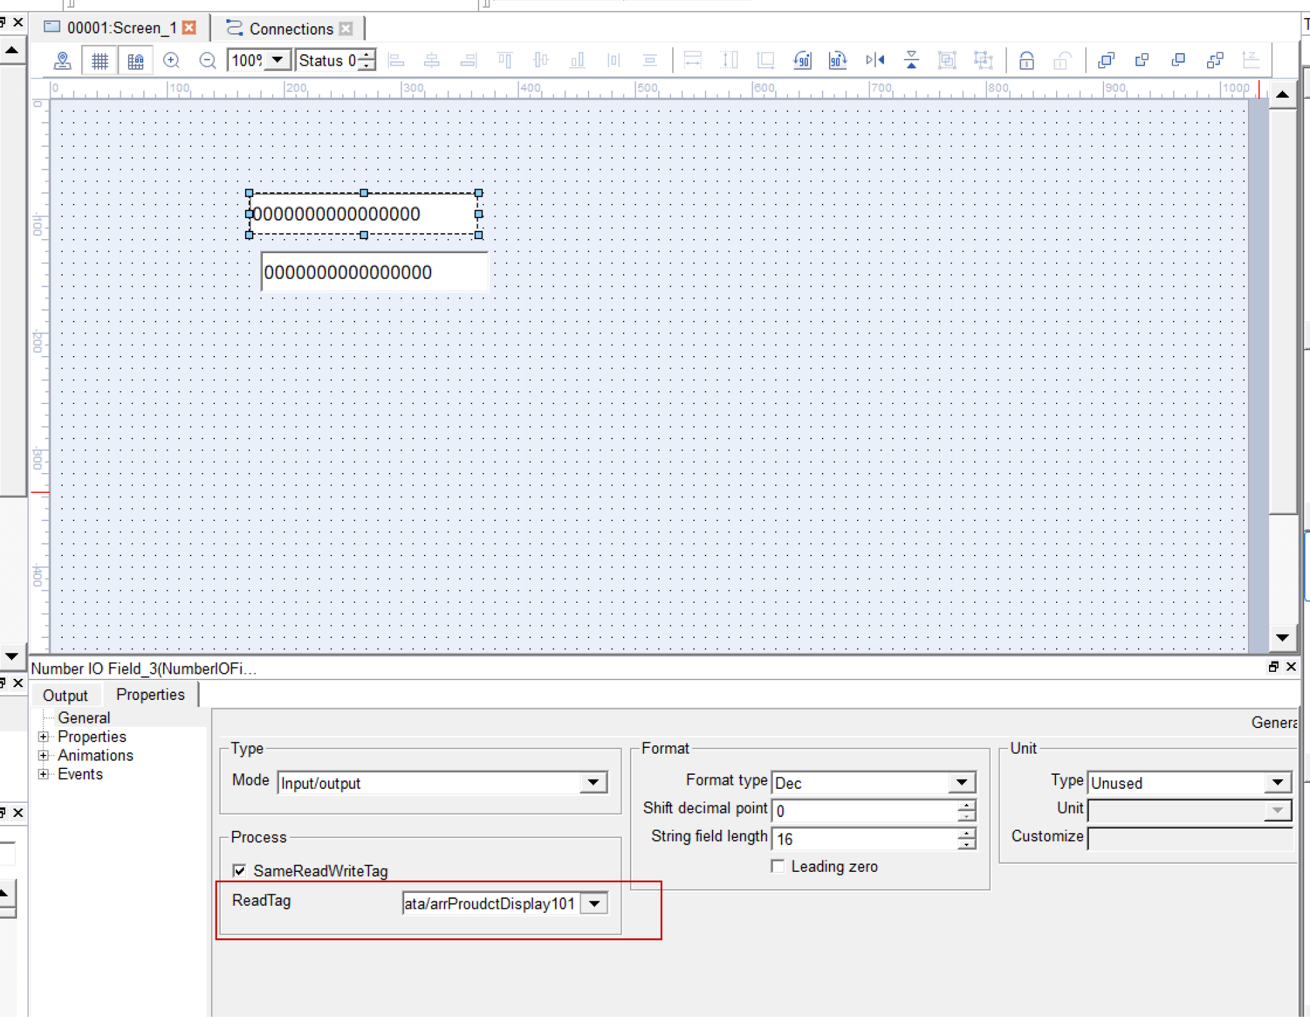This screenshot has height=1017, width=1310.
Task: Toggle the grid display icon
Action: [100, 61]
